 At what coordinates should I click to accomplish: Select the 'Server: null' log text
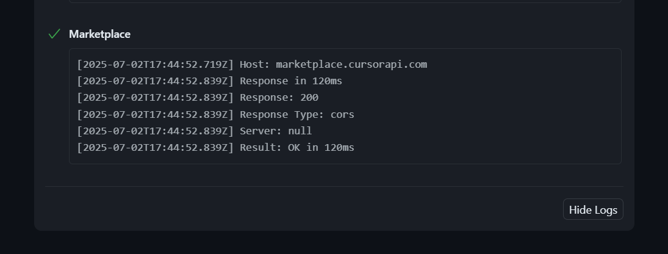(x=276, y=131)
